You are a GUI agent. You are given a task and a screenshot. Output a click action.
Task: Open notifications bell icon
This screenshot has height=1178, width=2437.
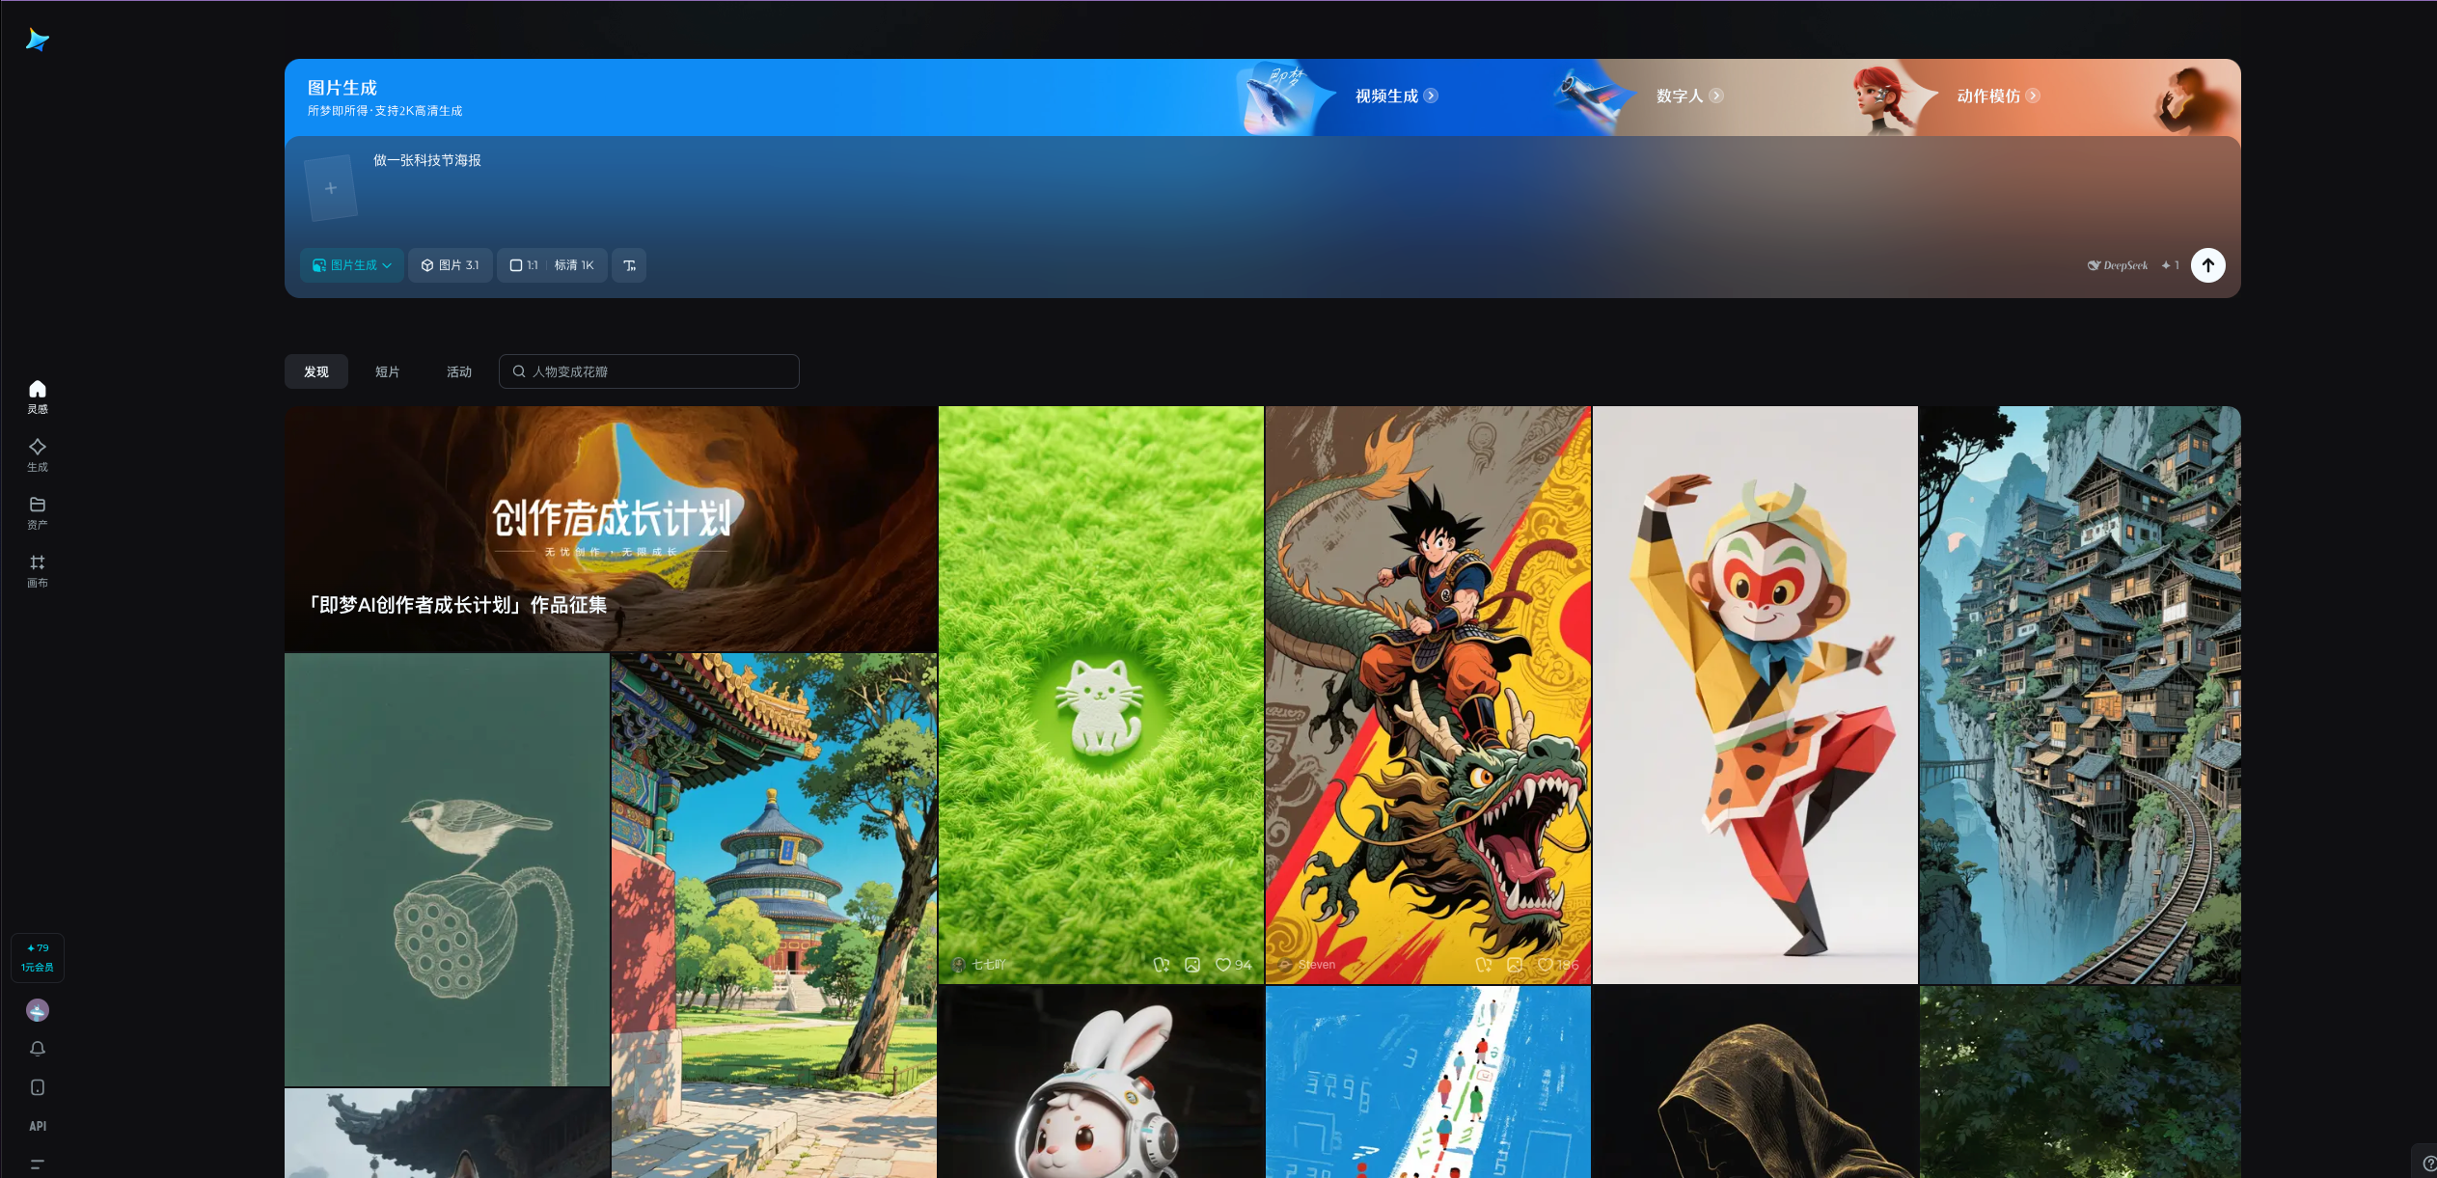(38, 1049)
